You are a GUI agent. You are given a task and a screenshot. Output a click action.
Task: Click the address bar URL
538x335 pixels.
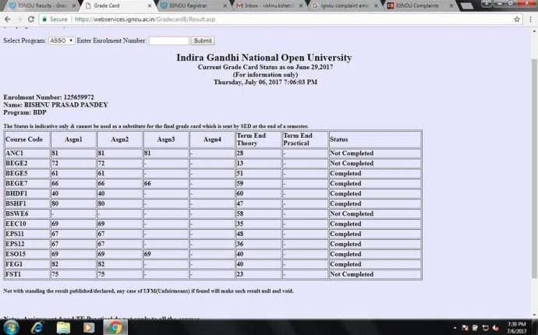144,19
